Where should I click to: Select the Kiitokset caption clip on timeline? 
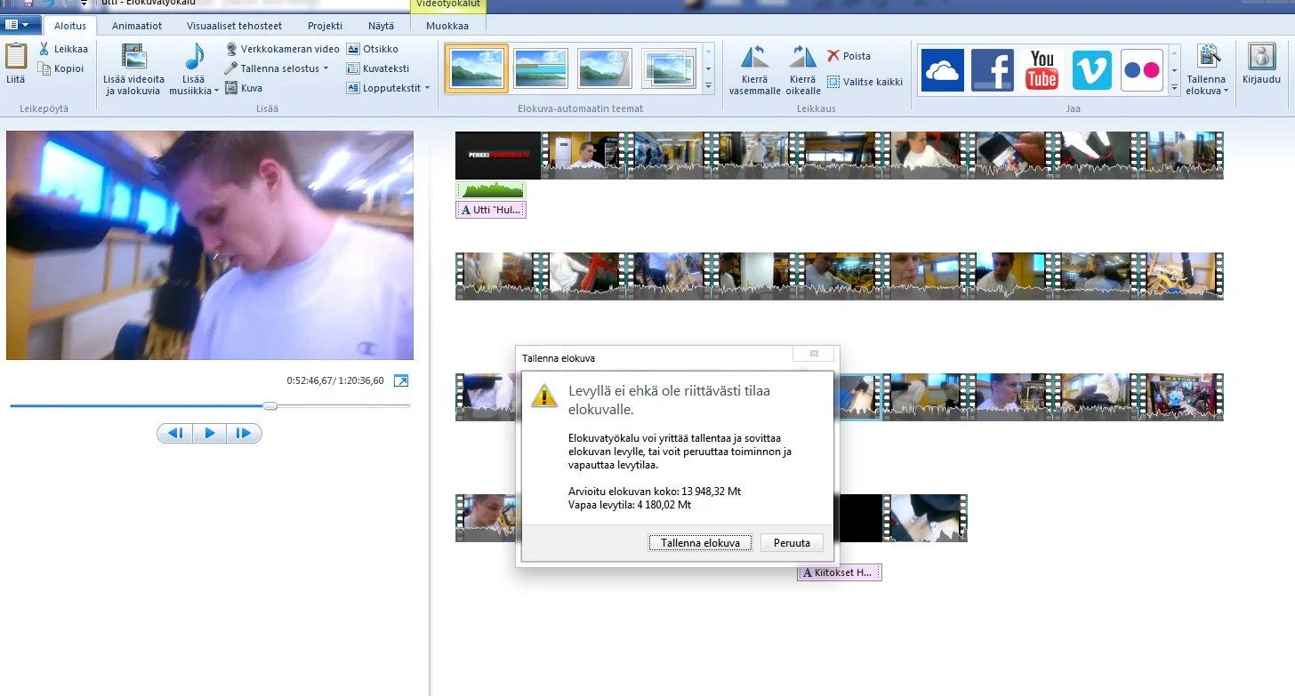pos(839,573)
